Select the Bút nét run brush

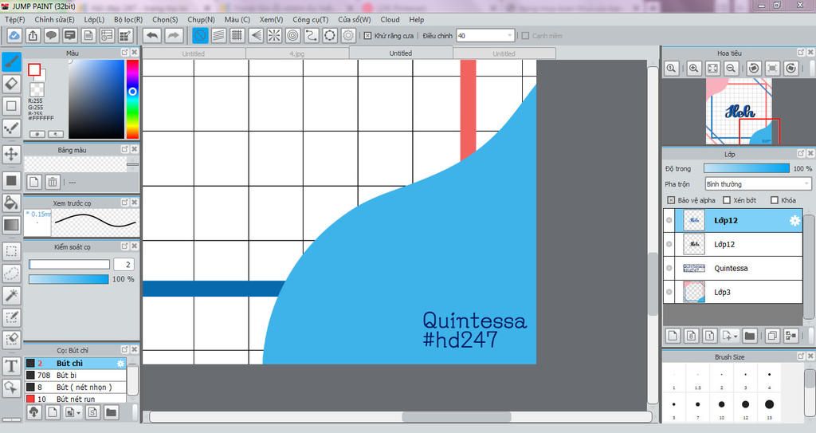pyautogui.click(x=76, y=399)
